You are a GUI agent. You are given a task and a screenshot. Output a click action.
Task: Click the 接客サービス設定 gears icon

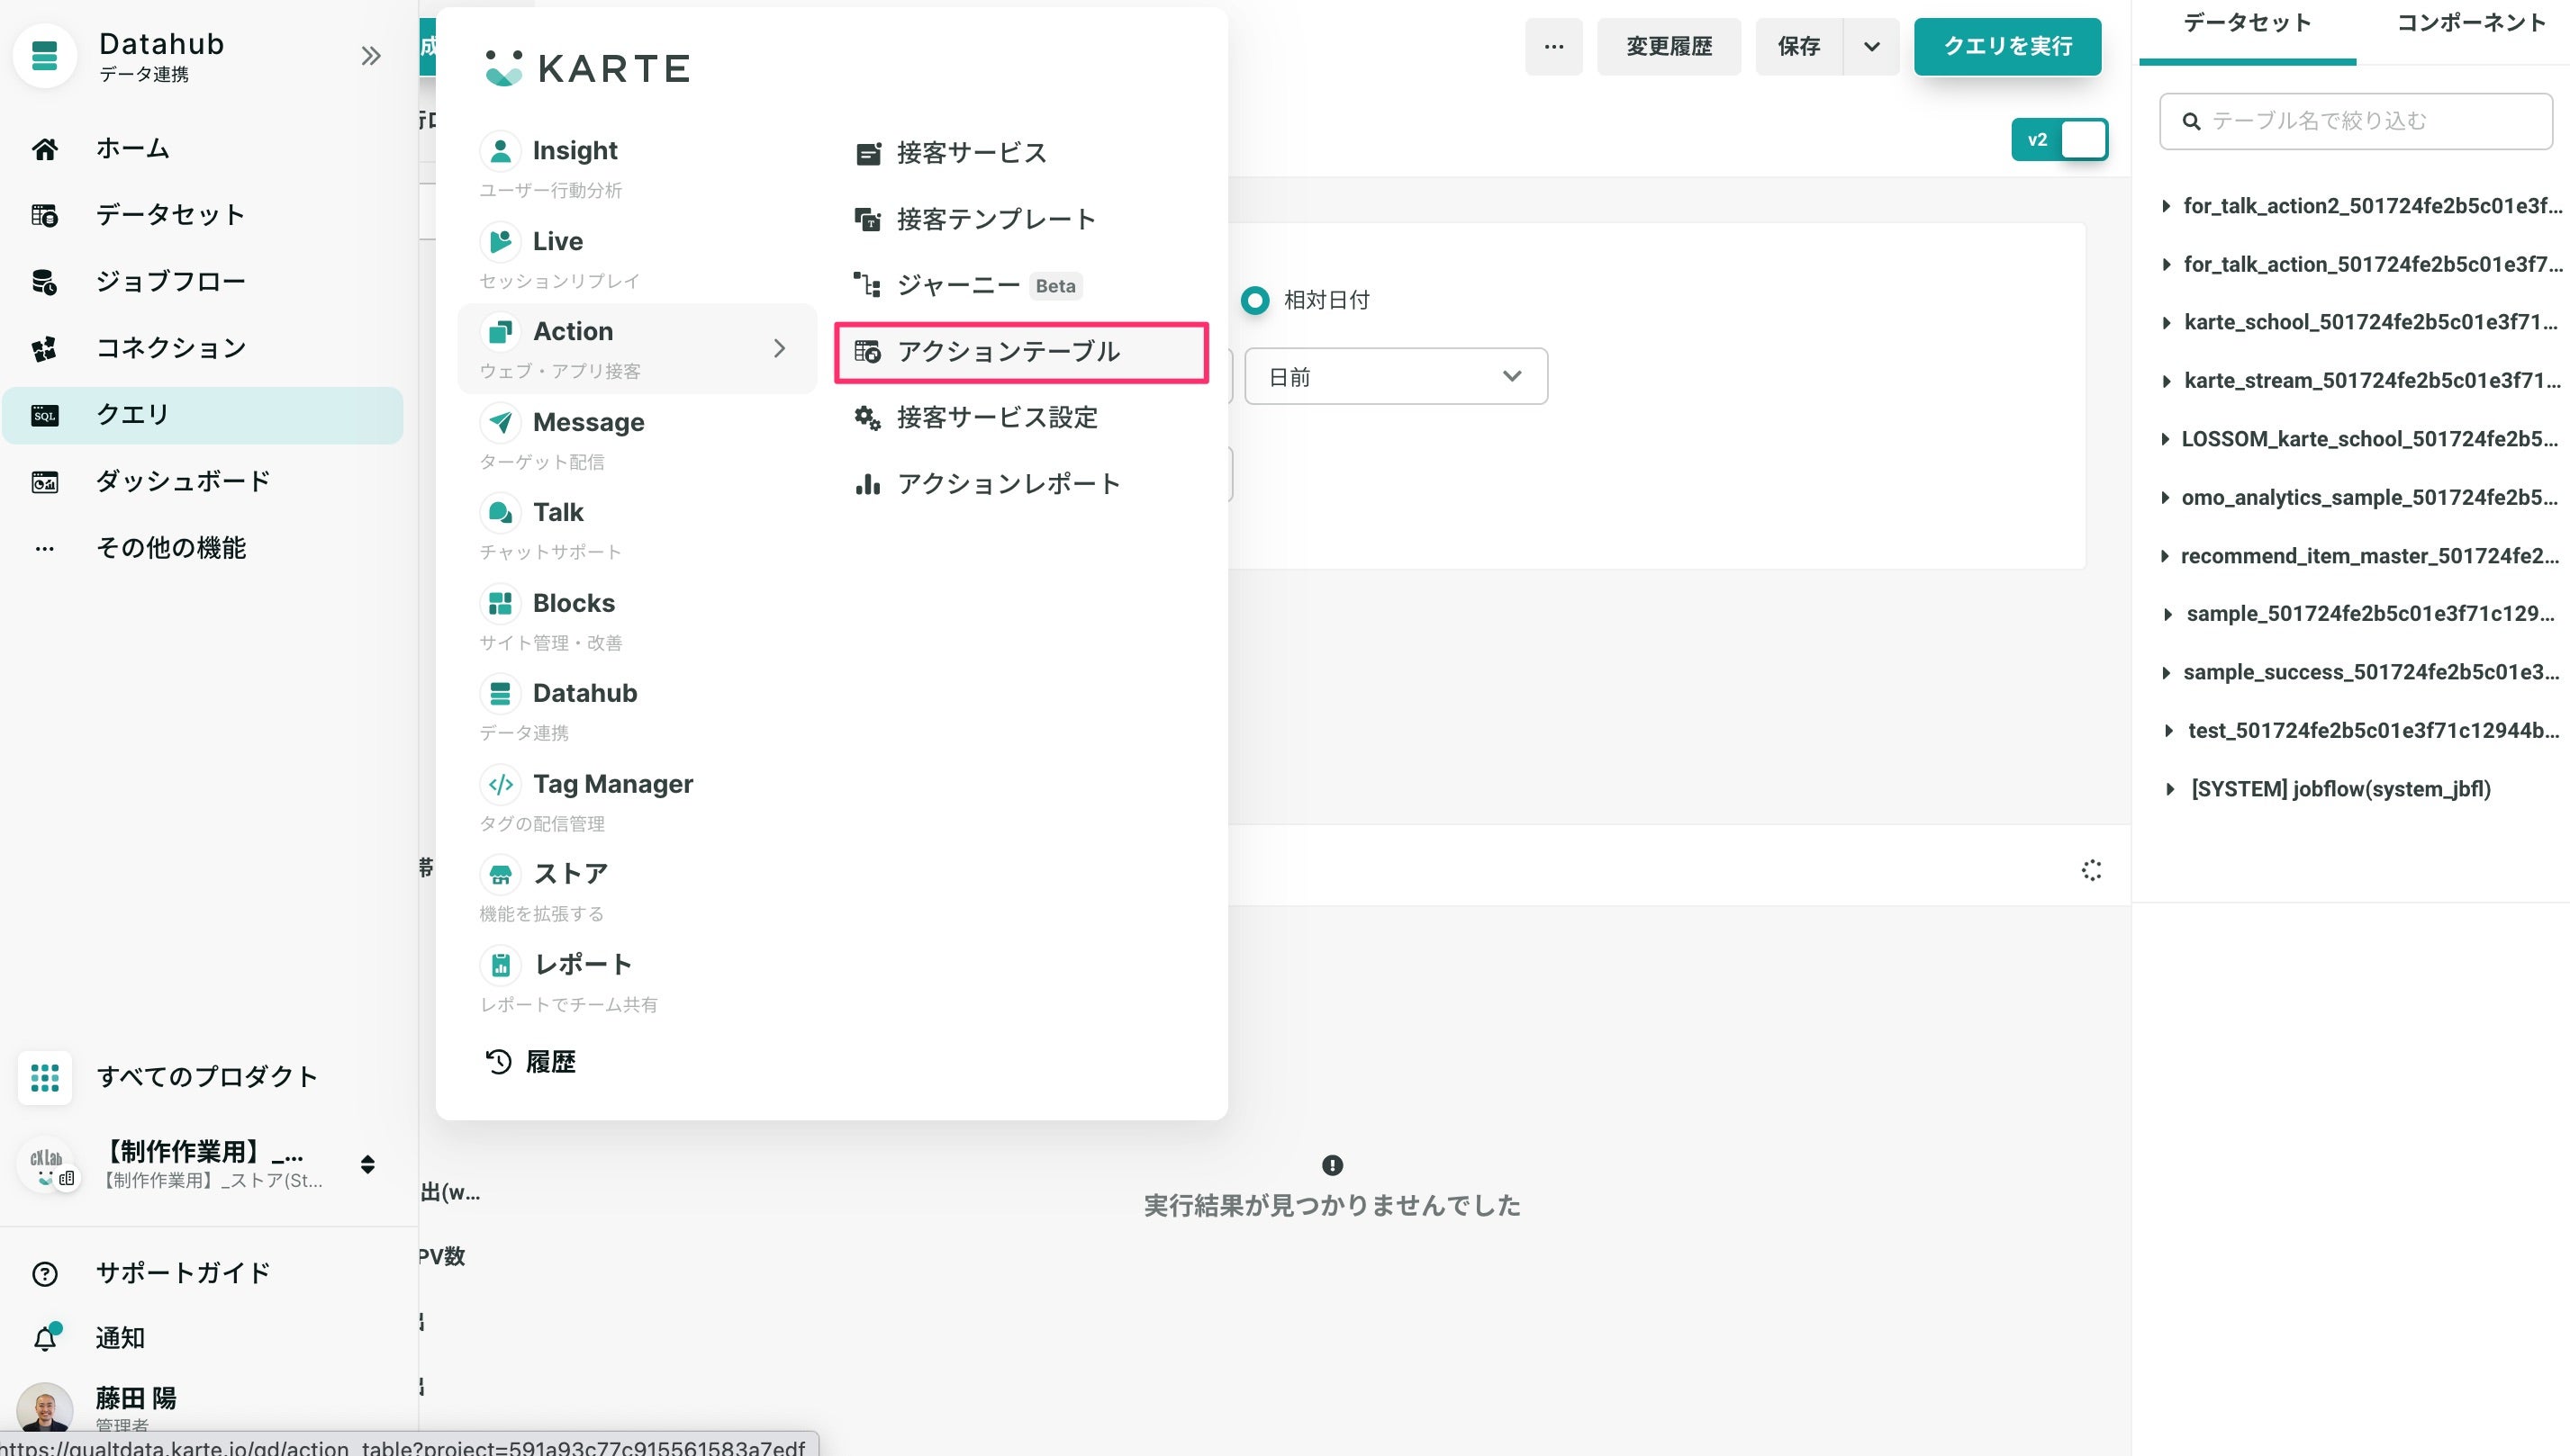[867, 418]
